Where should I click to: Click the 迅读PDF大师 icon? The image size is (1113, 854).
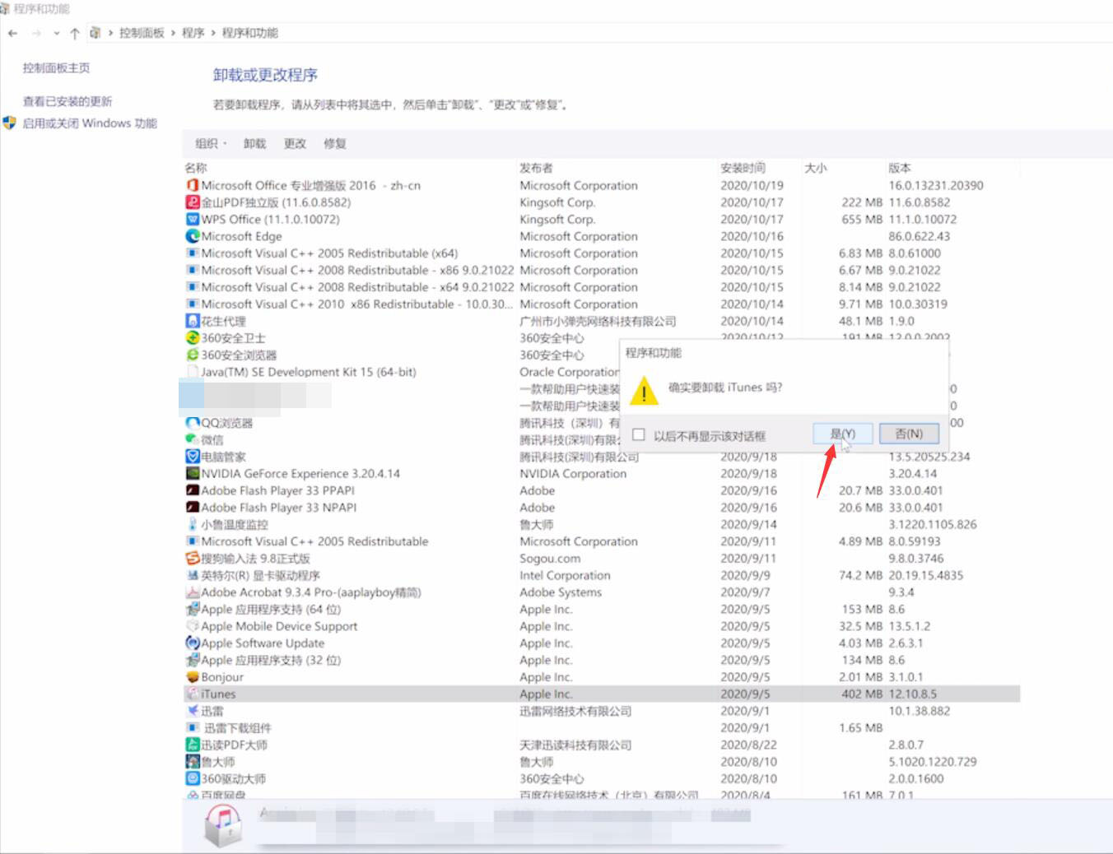[193, 745]
